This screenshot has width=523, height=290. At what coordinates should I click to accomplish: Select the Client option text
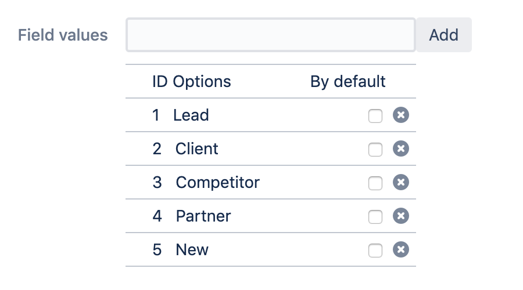pyautogui.click(x=197, y=149)
